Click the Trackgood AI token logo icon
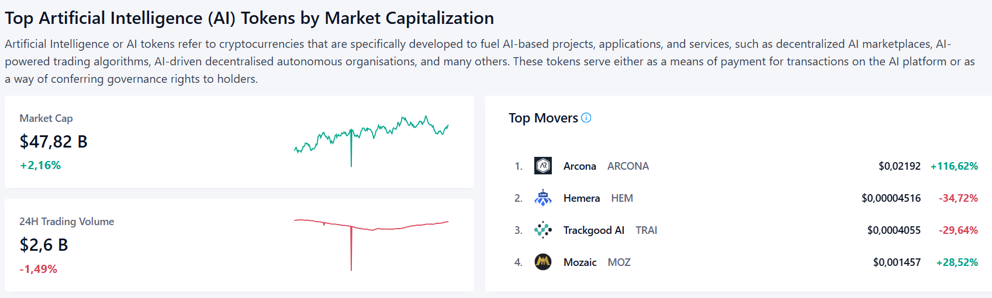The image size is (992, 298). [543, 230]
